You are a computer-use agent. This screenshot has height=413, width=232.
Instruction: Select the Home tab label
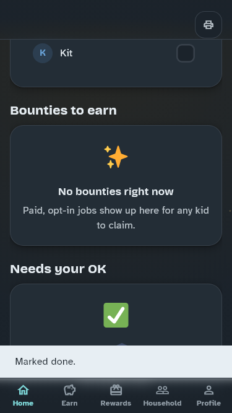point(23,403)
